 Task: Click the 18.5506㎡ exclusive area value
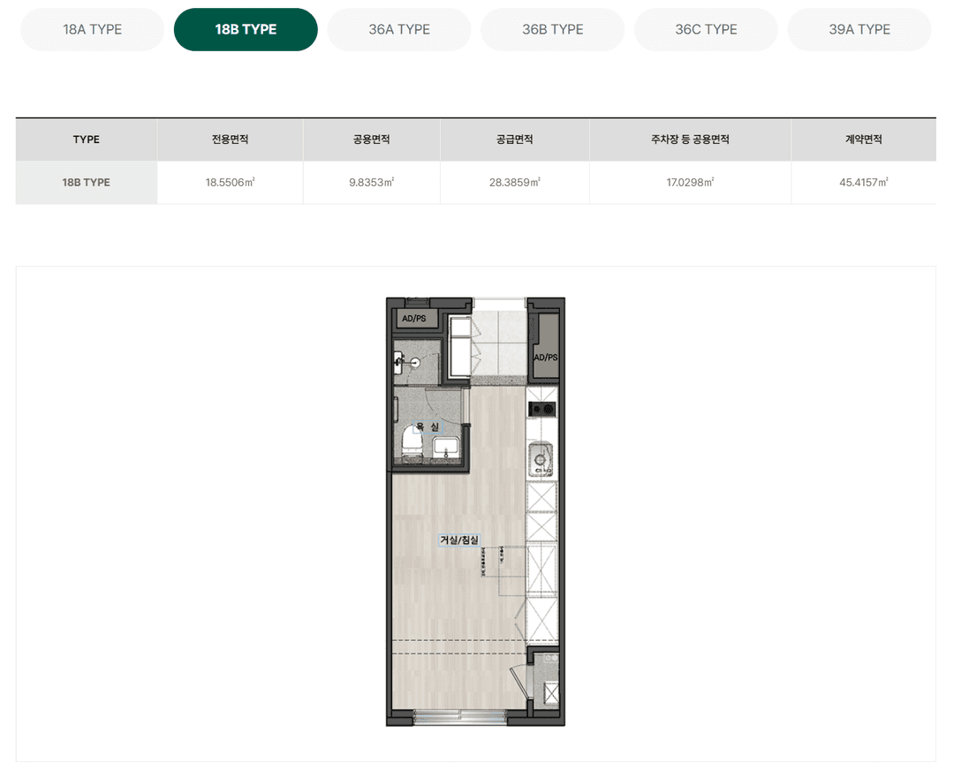point(230,183)
